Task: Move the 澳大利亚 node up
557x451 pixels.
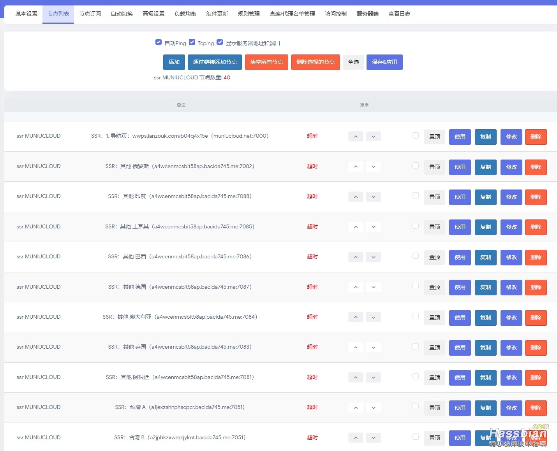Action: pos(356,317)
